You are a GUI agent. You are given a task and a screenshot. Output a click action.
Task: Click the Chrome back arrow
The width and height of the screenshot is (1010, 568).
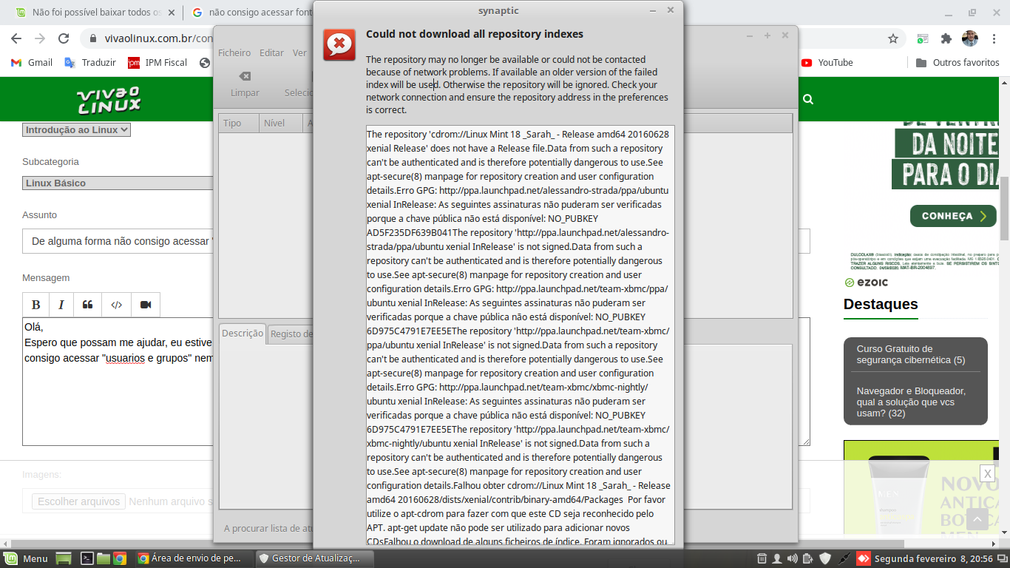[16, 38]
